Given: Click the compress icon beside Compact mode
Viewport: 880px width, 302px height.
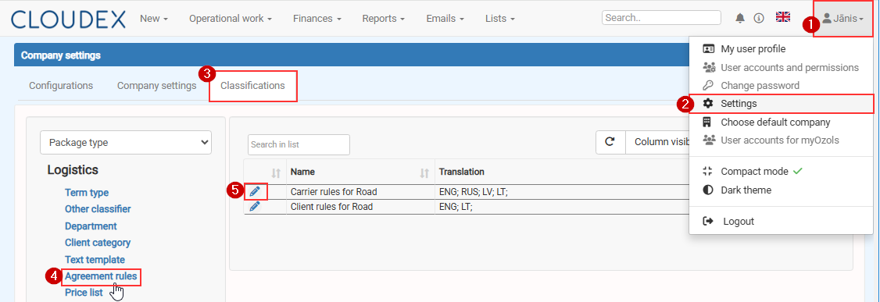Looking at the screenshot, I should click(708, 172).
